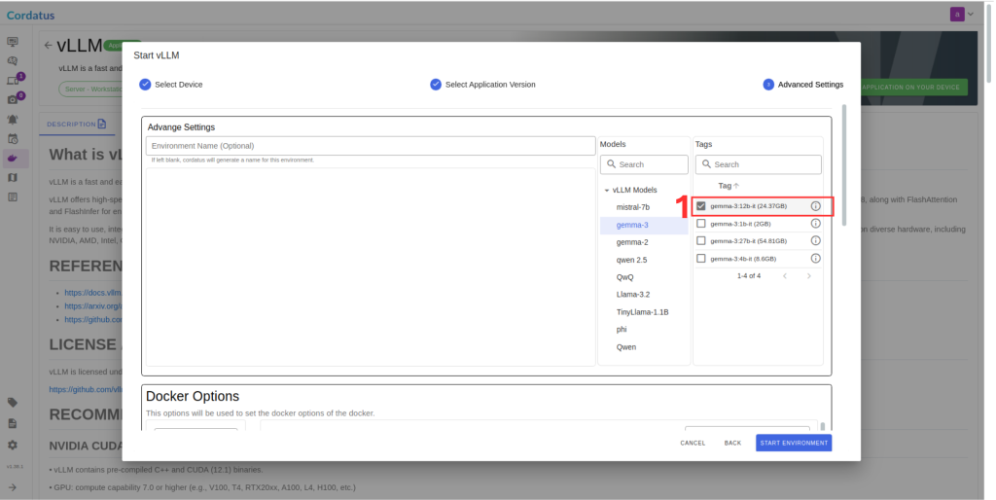Open the map sidebar icon

coord(12,178)
